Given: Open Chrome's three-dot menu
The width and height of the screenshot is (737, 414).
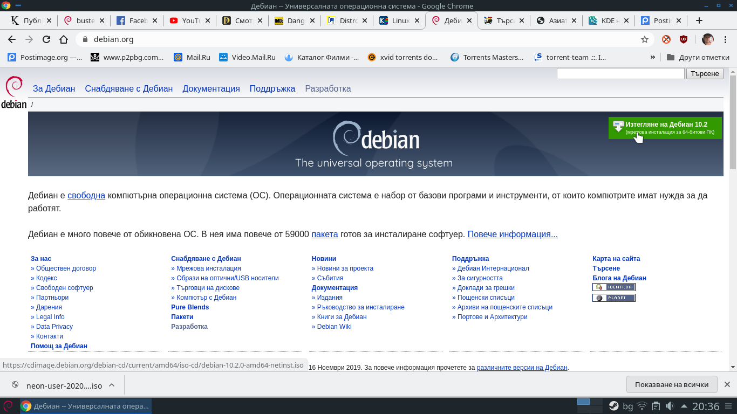Looking at the screenshot, I should point(725,39).
